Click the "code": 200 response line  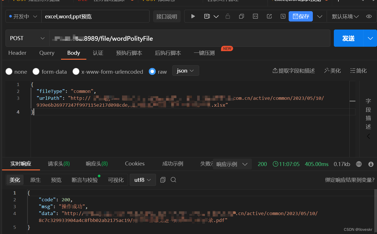click(56, 200)
